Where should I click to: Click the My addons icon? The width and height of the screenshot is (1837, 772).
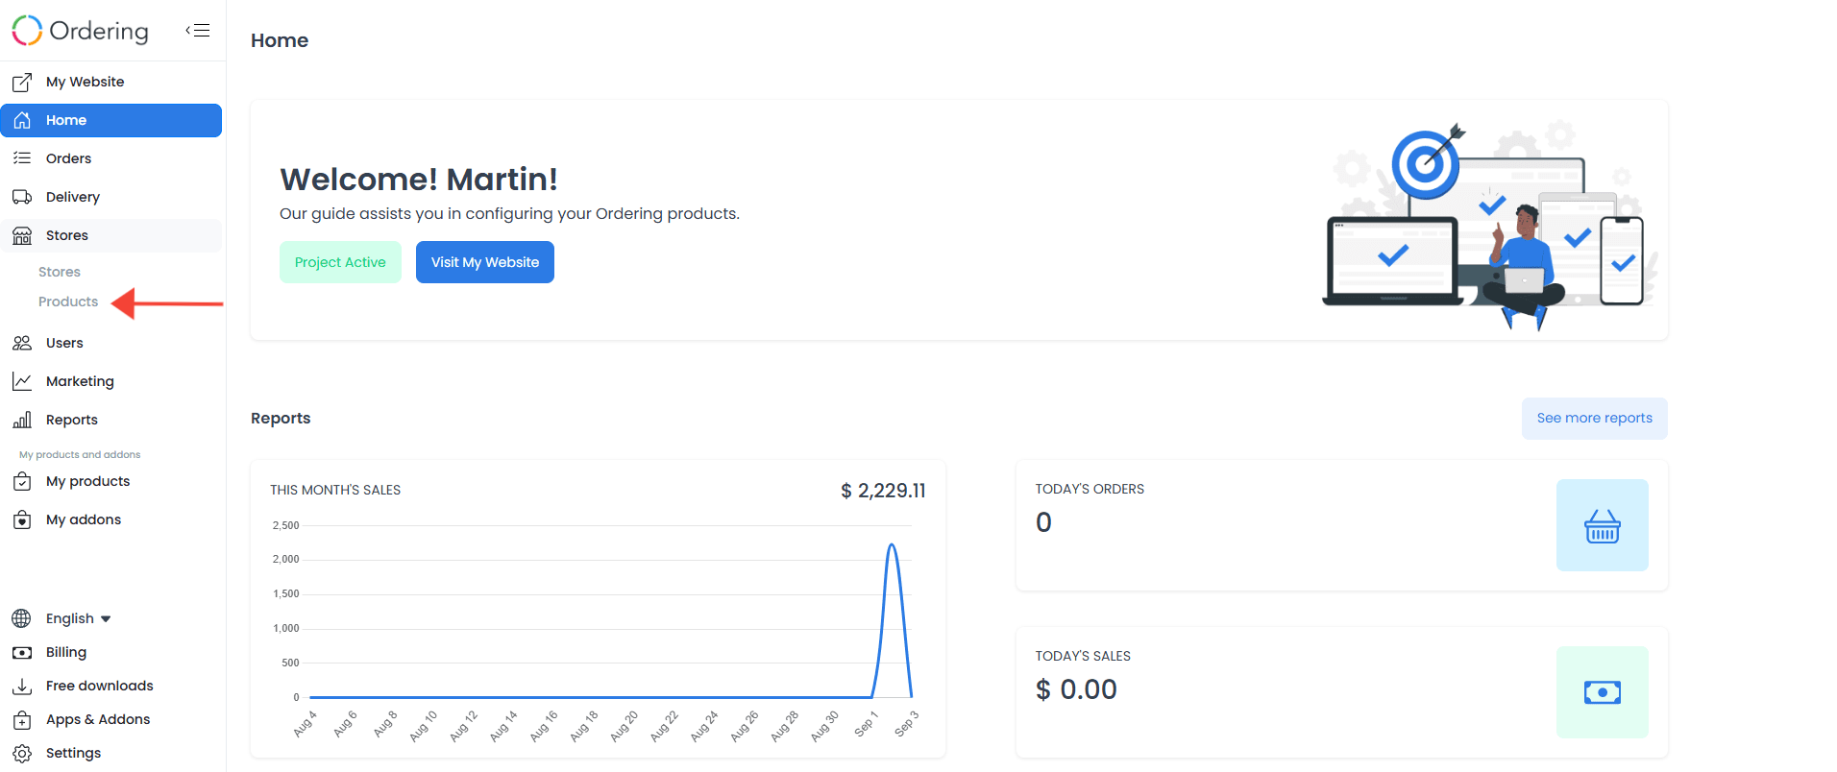(x=22, y=519)
